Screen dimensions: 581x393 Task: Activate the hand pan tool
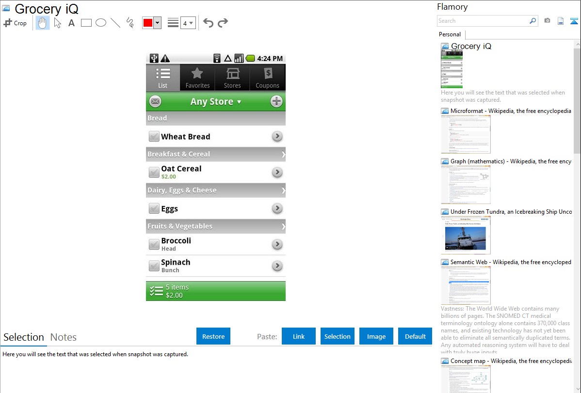(x=42, y=23)
